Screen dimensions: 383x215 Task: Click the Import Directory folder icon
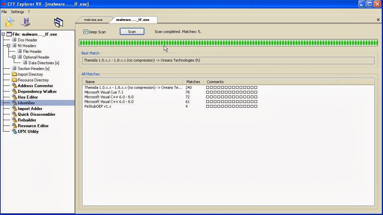(x=14, y=74)
